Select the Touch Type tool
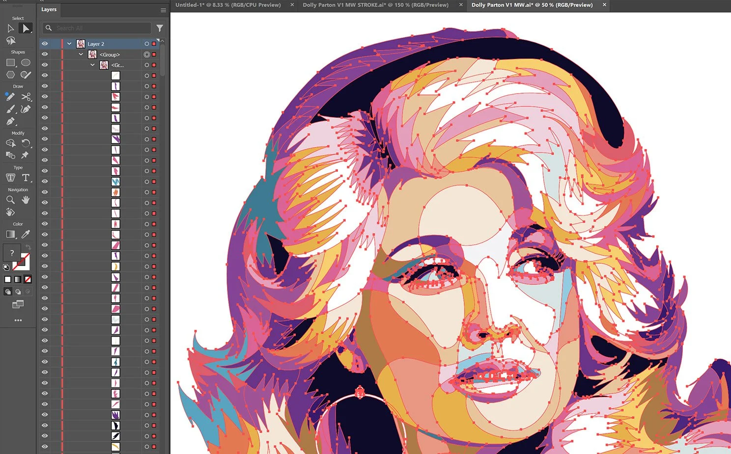This screenshot has height=454, width=731. [11, 178]
